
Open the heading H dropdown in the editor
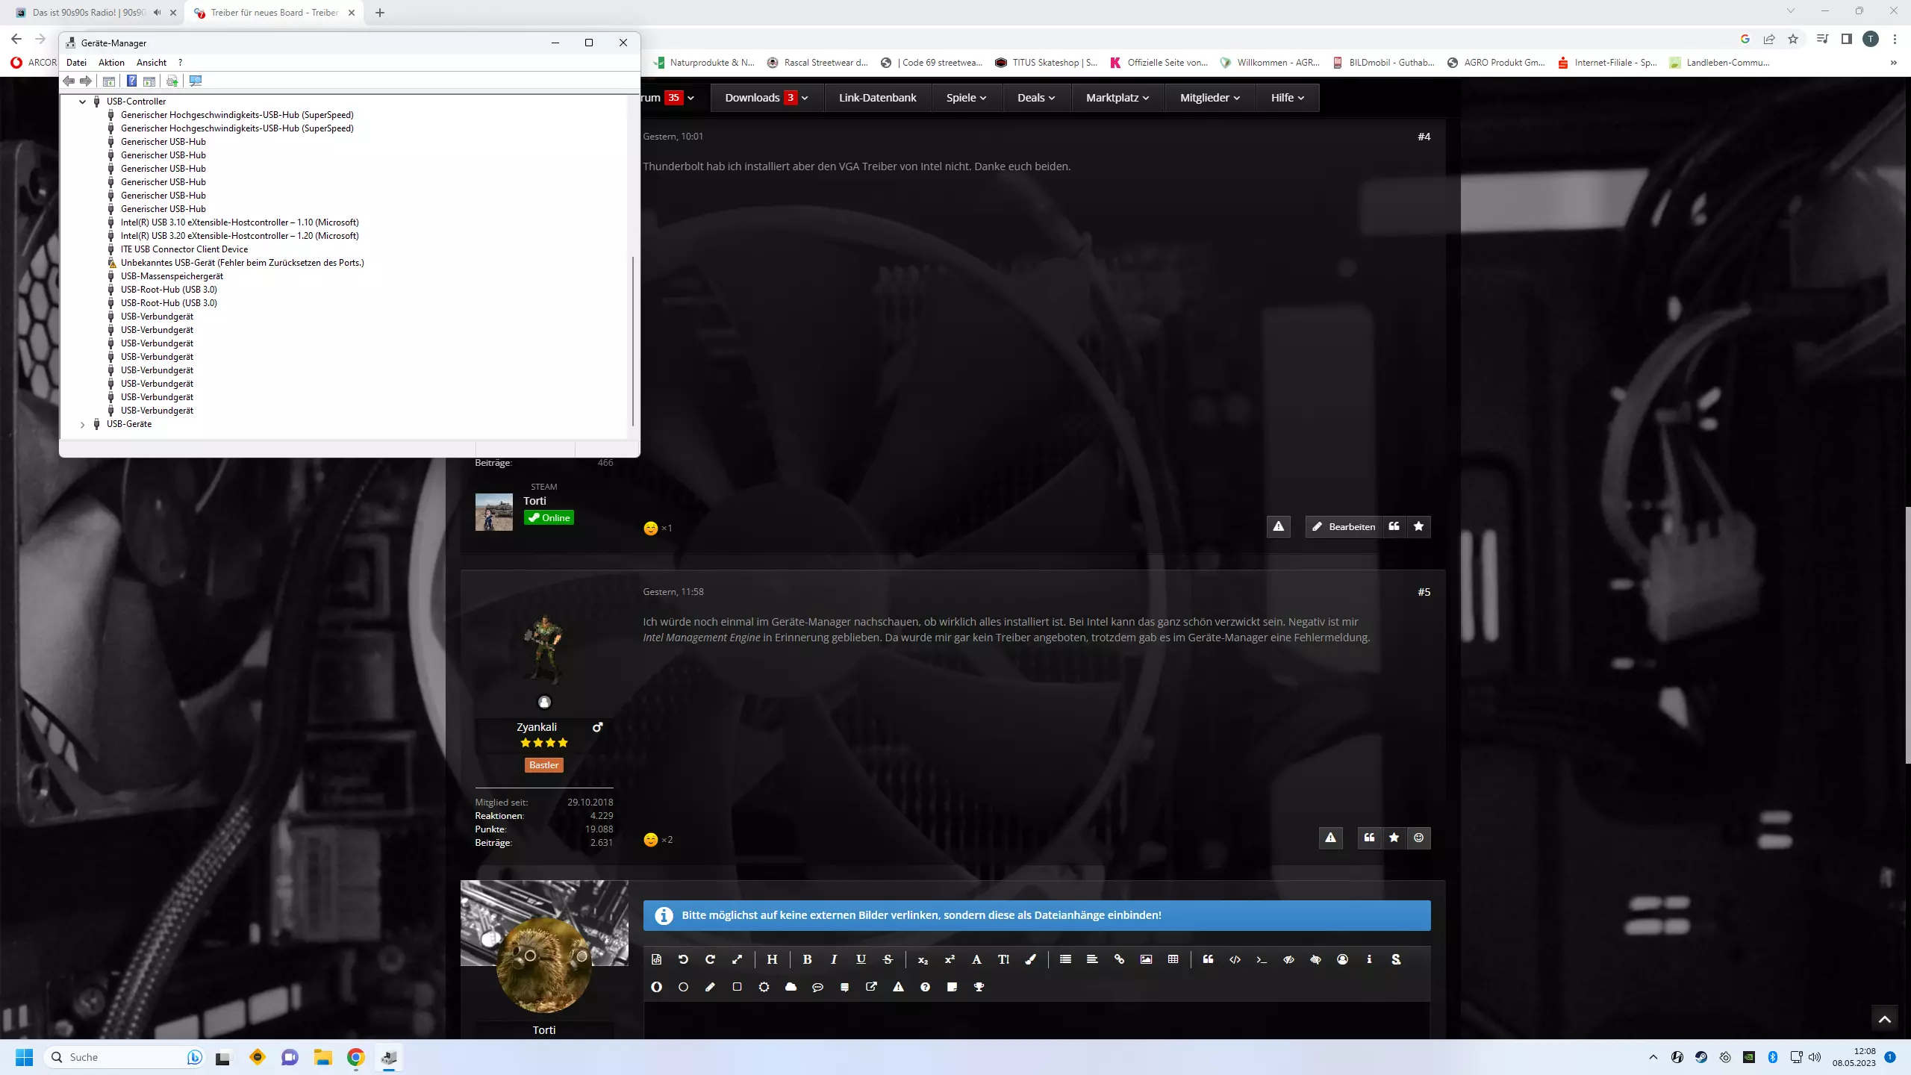click(x=772, y=959)
